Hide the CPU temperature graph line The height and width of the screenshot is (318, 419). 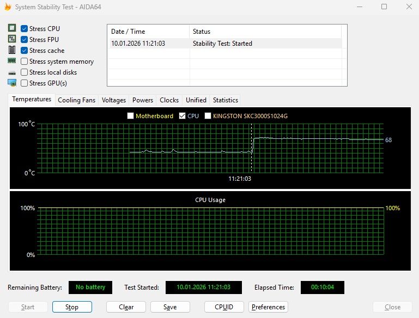pyautogui.click(x=182, y=116)
